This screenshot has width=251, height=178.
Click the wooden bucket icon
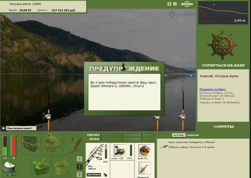(62, 166)
